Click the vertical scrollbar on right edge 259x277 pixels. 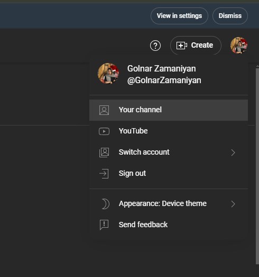pyautogui.click(x=257, y=166)
